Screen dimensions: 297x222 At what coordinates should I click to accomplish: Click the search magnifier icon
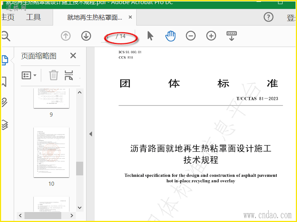pyautogui.click(x=6, y=36)
